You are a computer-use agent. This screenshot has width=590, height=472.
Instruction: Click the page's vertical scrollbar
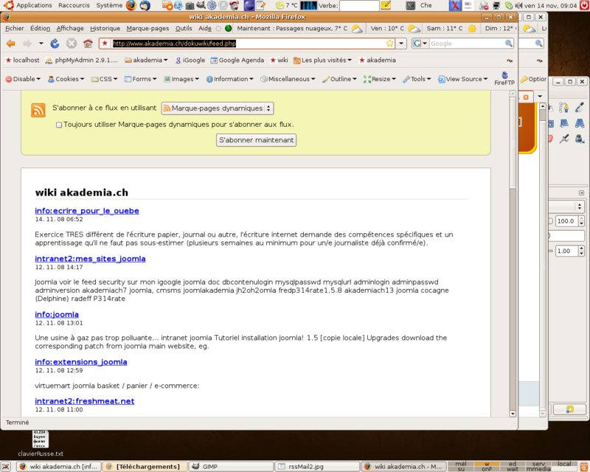click(x=513, y=254)
